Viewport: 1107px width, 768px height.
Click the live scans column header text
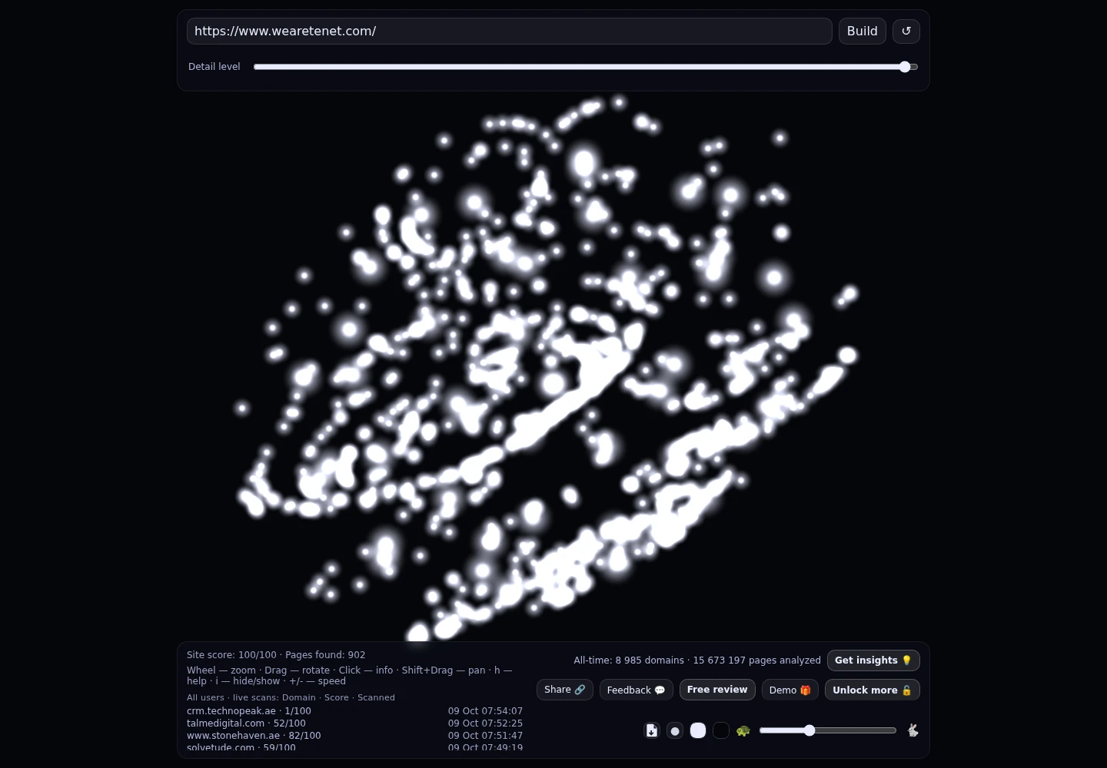(x=291, y=697)
